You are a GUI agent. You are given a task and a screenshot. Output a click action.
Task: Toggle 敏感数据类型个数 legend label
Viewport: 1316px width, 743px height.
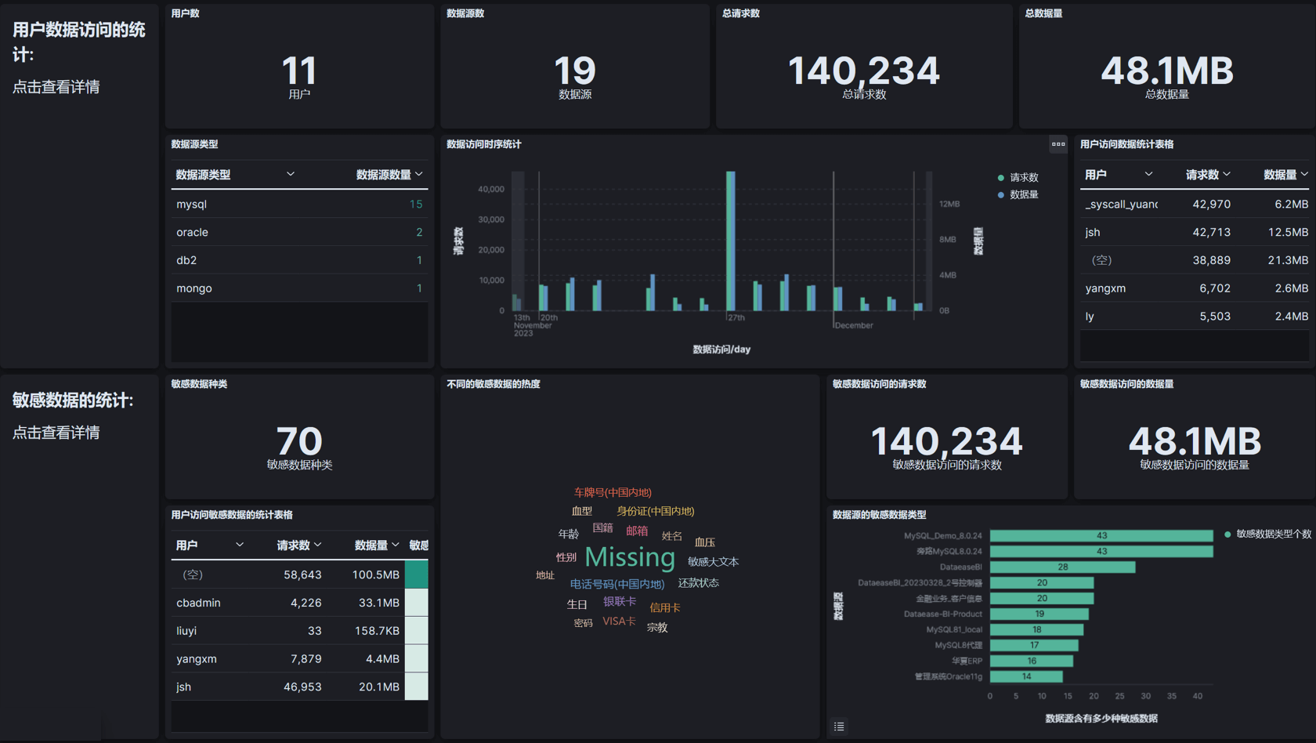click(1273, 535)
